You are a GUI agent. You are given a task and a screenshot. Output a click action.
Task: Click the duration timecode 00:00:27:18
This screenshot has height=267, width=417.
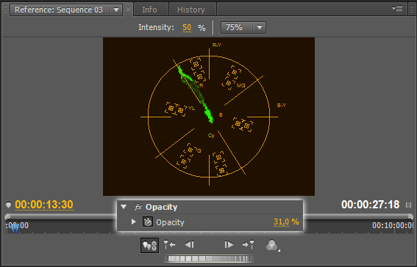tap(370, 205)
